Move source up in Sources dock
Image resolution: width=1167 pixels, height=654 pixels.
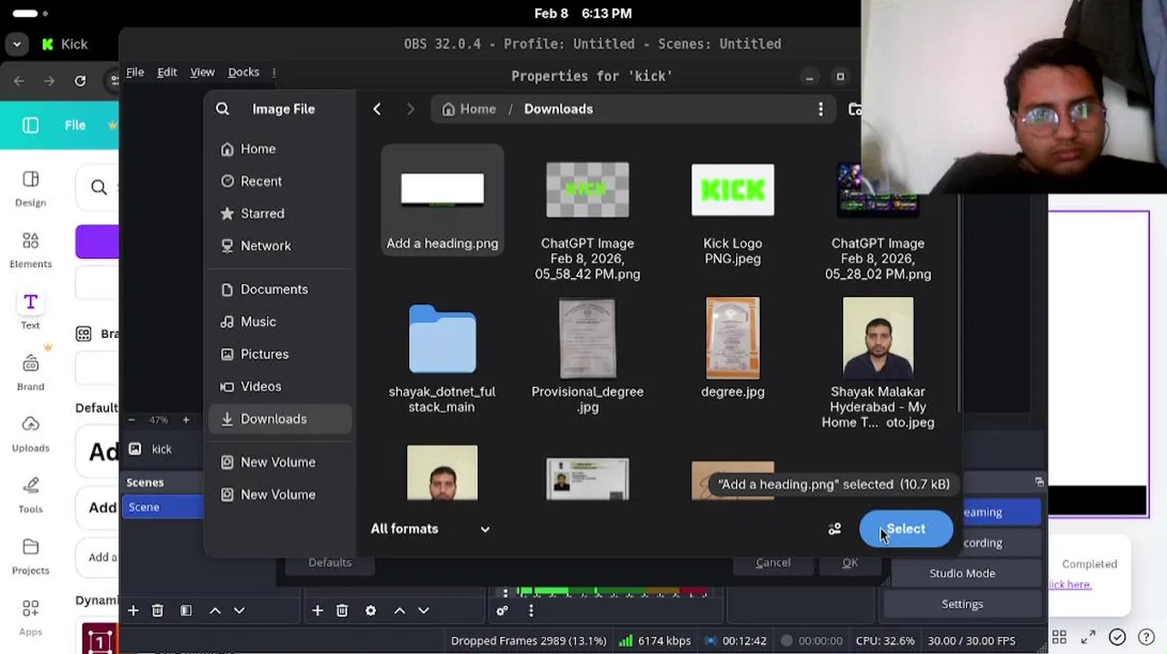399,610
